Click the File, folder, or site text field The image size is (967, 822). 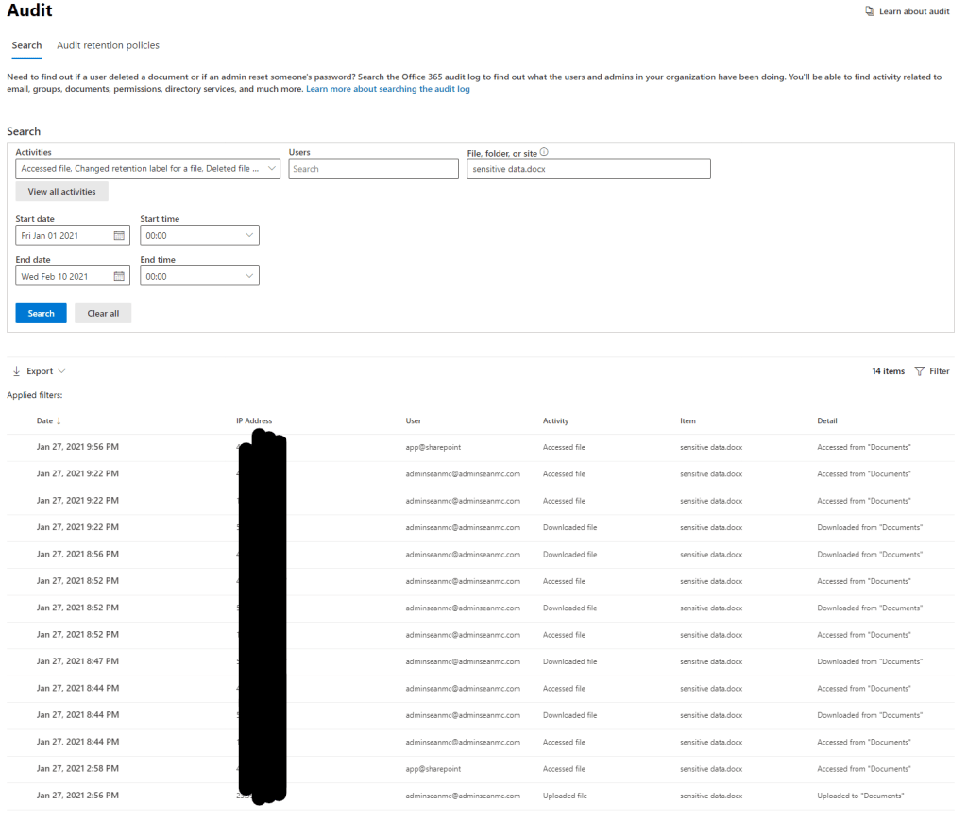click(588, 168)
